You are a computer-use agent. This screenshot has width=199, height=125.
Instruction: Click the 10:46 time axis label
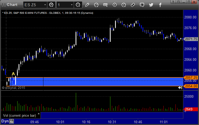coord(138,122)
